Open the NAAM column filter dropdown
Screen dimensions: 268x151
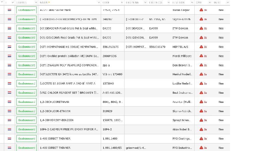point(99,3)
